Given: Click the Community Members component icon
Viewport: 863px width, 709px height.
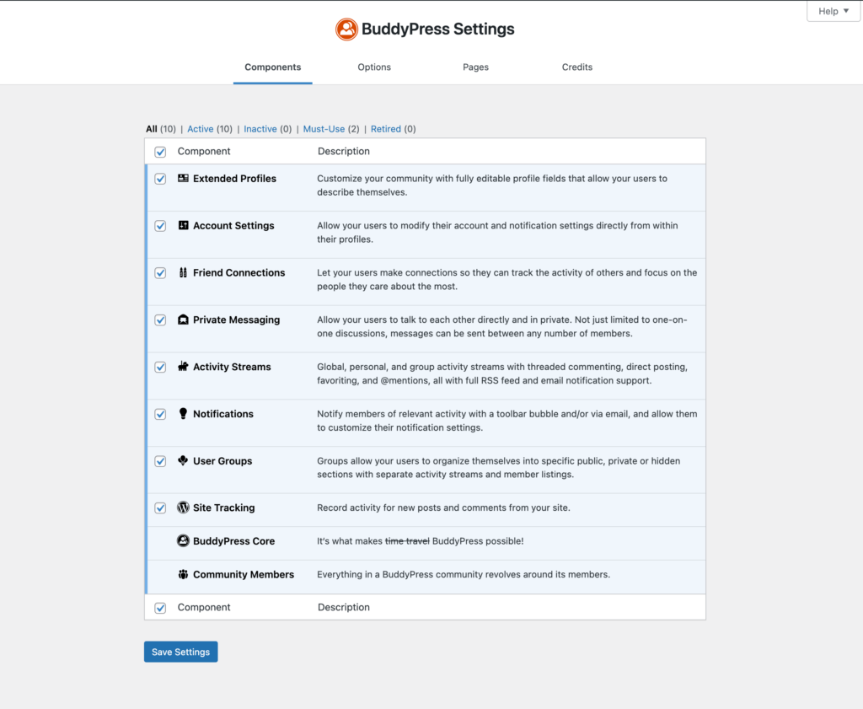Looking at the screenshot, I should 183,574.
